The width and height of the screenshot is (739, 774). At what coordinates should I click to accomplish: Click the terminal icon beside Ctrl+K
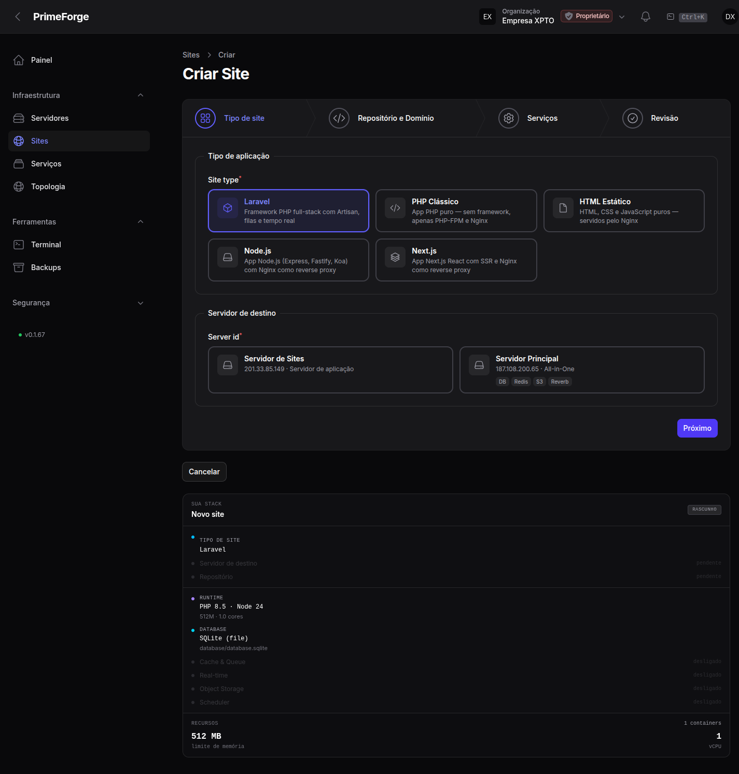(x=671, y=17)
